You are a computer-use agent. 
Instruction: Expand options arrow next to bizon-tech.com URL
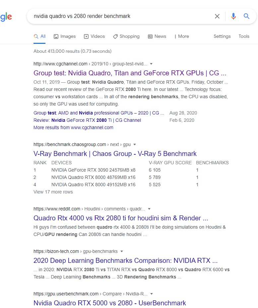pyautogui.click(x=122, y=252)
